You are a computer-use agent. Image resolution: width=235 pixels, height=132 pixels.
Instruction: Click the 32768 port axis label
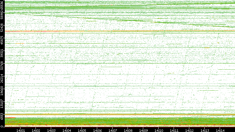click(x=2, y=66)
